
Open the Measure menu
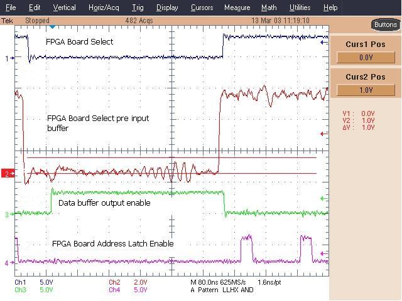(237, 8)
